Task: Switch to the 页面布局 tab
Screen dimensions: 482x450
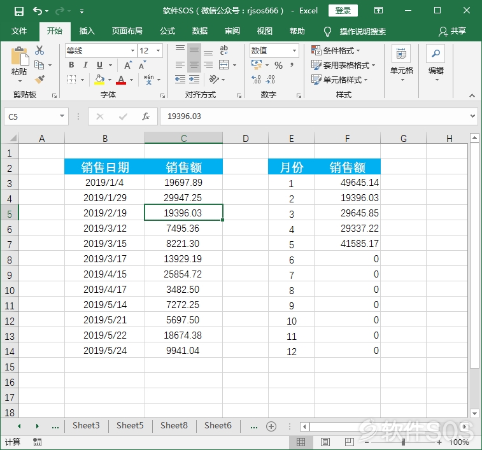Action: [x=127, y=31]
